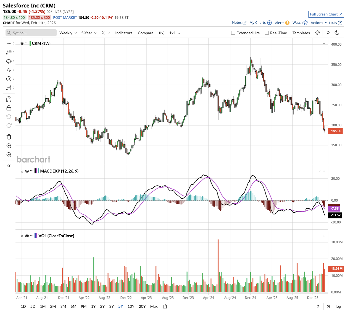Add to My Charts plus icon
Image resolution: width=353 pixels, height=318 pixels.
(270, 23)
